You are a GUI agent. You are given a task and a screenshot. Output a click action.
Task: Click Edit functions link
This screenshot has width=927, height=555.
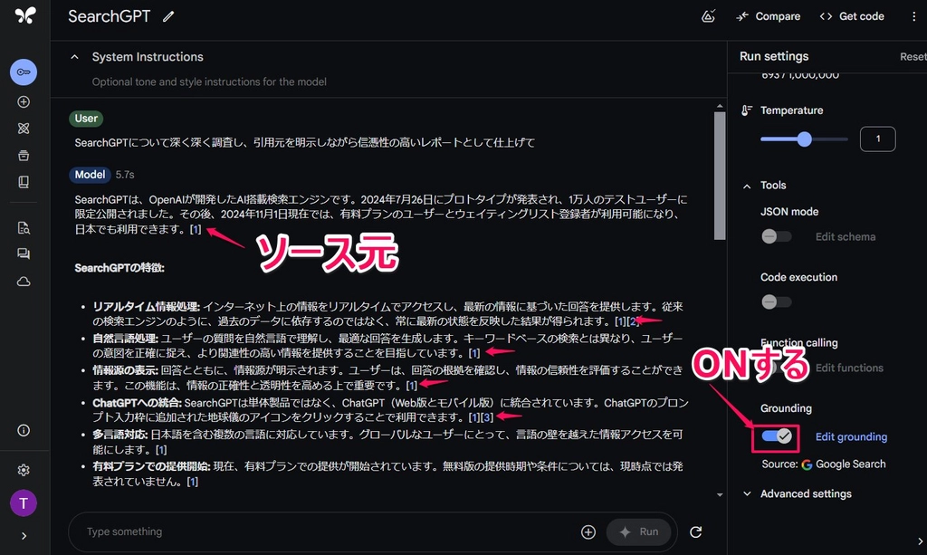click(x=849, y=368)
